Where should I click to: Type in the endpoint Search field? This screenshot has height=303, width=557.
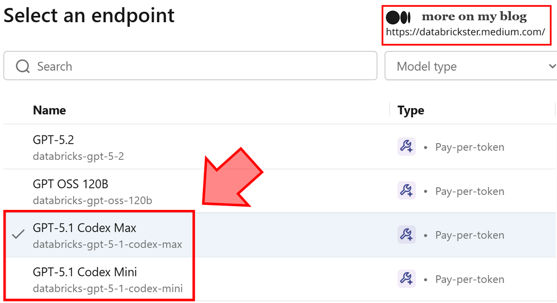tap(201, 67)
